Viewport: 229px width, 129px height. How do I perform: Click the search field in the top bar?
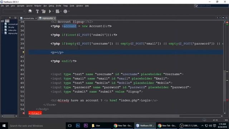click(x=213, y=6)
